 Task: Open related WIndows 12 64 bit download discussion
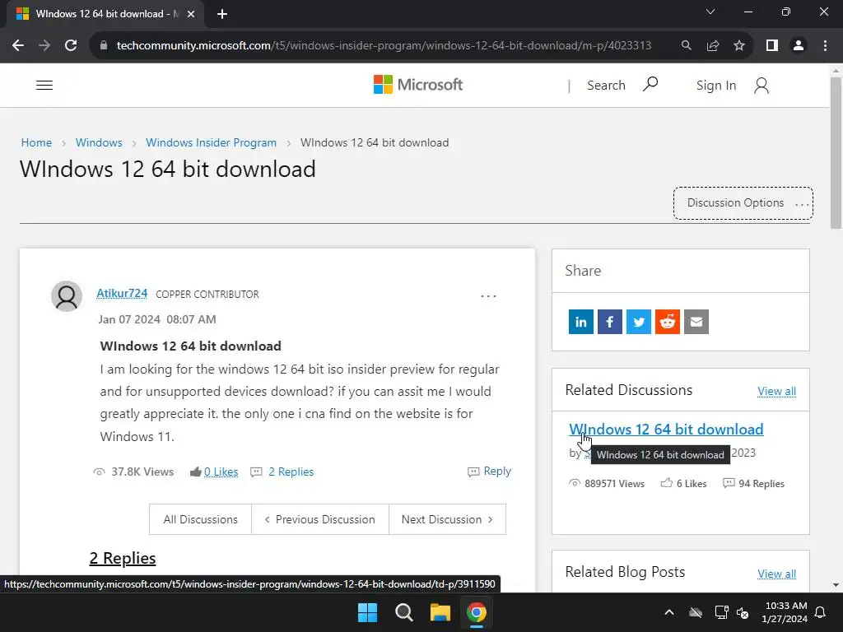(666, 429)
